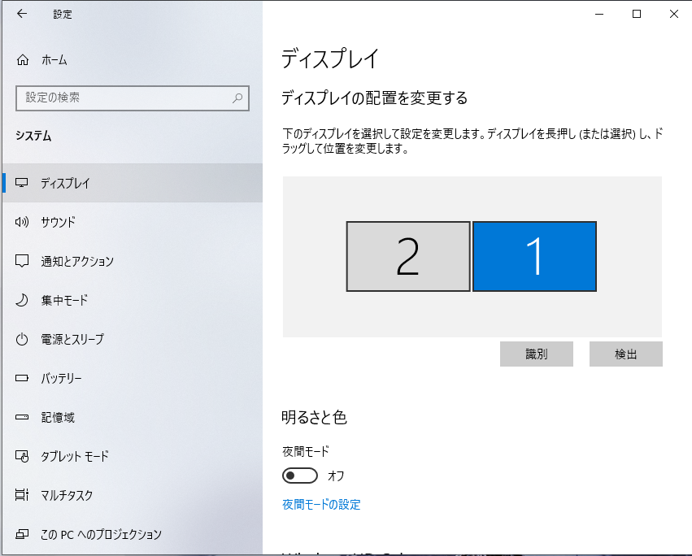The image size is (692, 556).
Task: Open the 夜間モードの設定 link
Action: pos(321,505)
